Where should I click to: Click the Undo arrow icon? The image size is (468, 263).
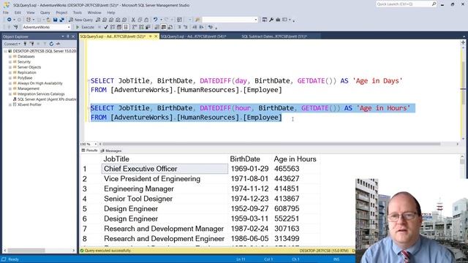point(155,20)
